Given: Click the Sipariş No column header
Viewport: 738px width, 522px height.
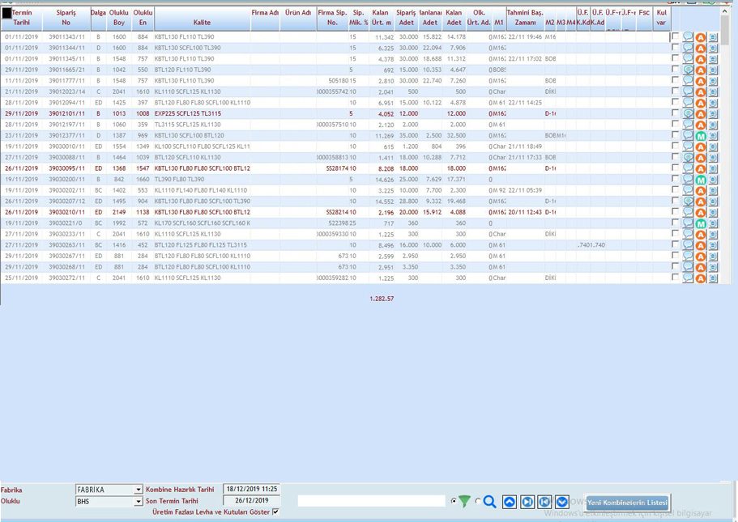Looking at the screenshot, I should [66, 18].
